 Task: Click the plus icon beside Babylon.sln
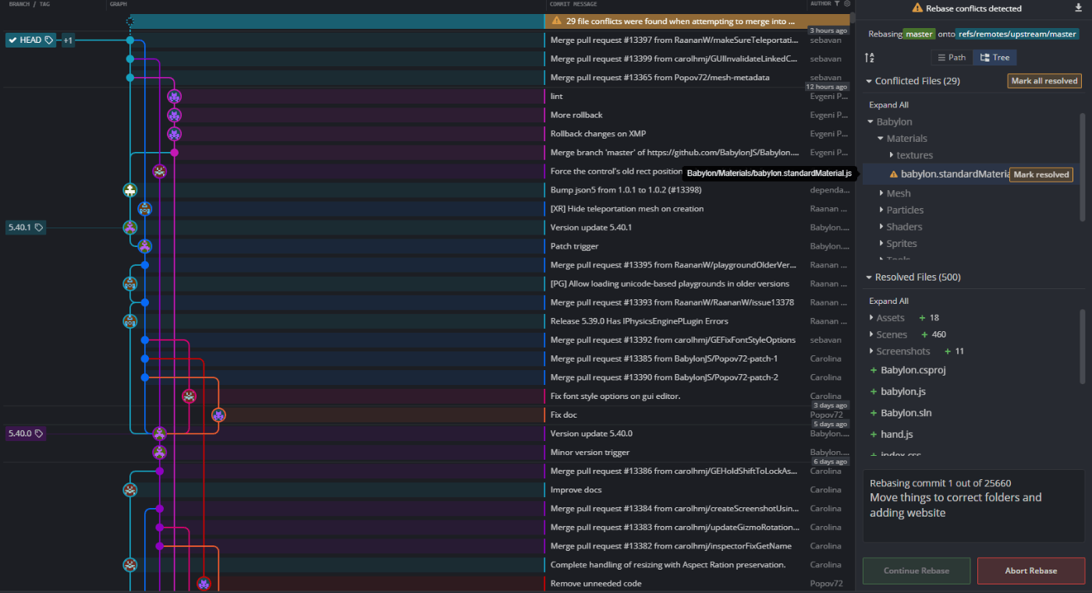(x=874, y=413)
